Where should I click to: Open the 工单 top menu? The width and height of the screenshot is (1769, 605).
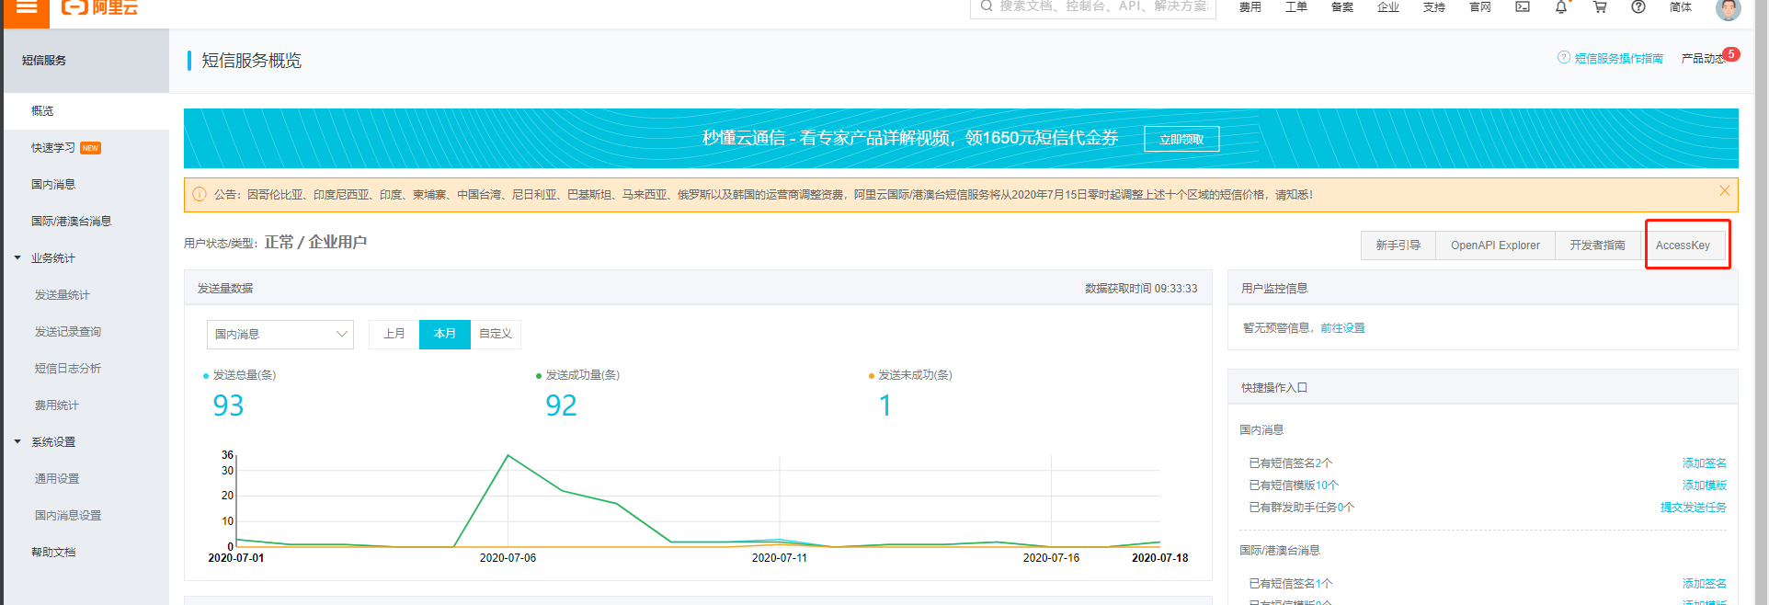click(x=1296, y=6)
